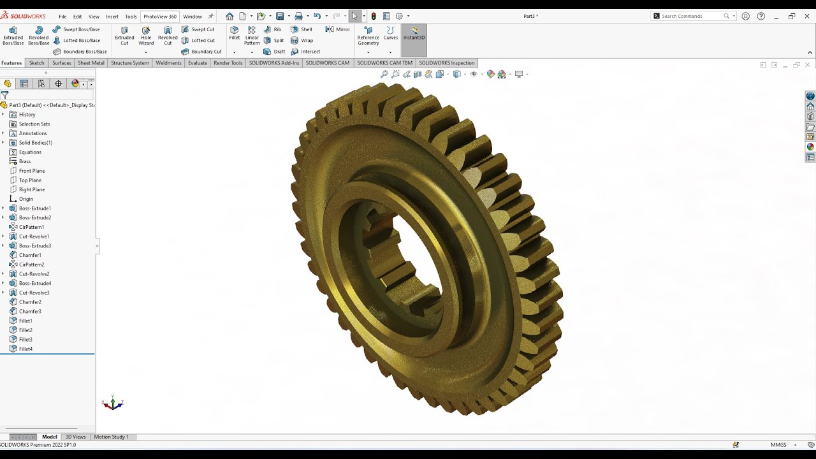Image resolution: width=816 pixels, height=459 pixels.
Task: Select the Lofted Cut tool
Action: [x=198, y=40]
